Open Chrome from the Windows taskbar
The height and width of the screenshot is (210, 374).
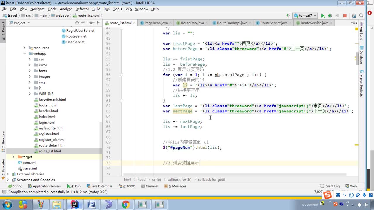point(126,204)
